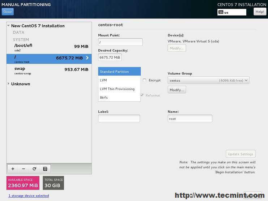Click the Name field containing root

tap(190, 119)
